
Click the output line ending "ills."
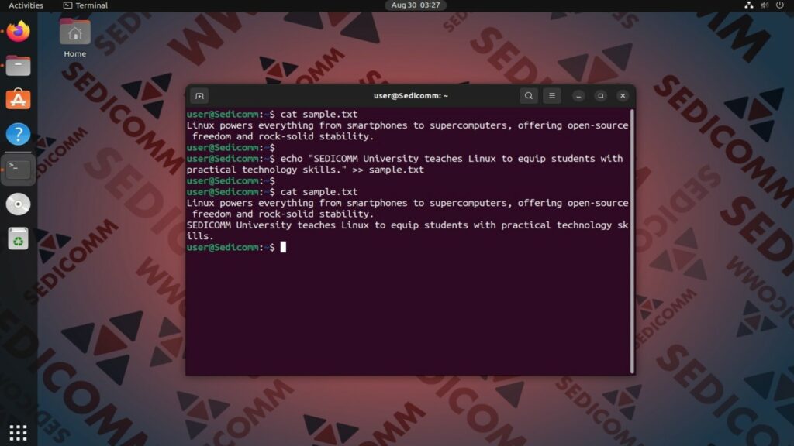click(201, 236)
